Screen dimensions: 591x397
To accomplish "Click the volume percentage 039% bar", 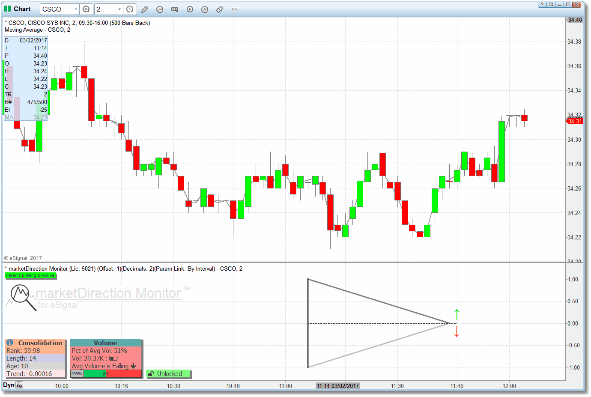I will [x=106, y=374].
